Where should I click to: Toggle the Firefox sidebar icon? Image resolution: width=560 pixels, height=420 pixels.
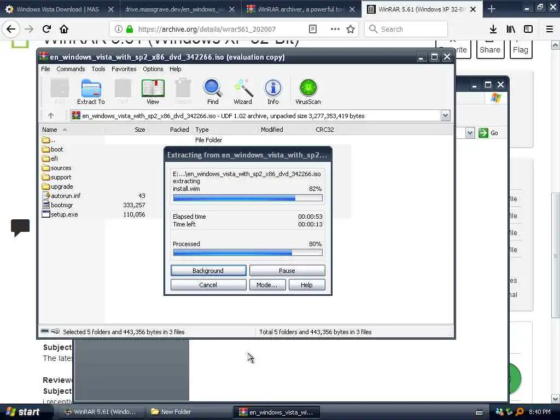tap(528, 29)
